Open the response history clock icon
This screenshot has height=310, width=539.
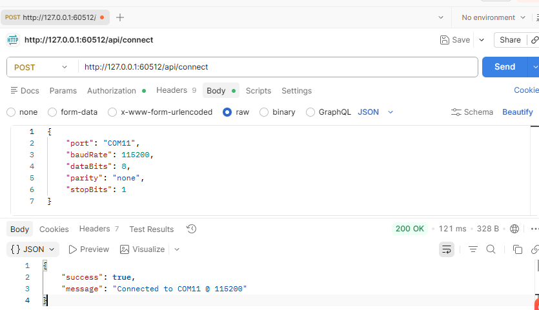192,229
